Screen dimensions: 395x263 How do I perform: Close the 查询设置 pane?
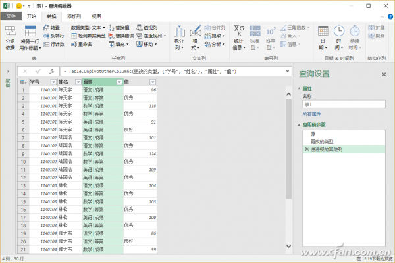point(383,75)
